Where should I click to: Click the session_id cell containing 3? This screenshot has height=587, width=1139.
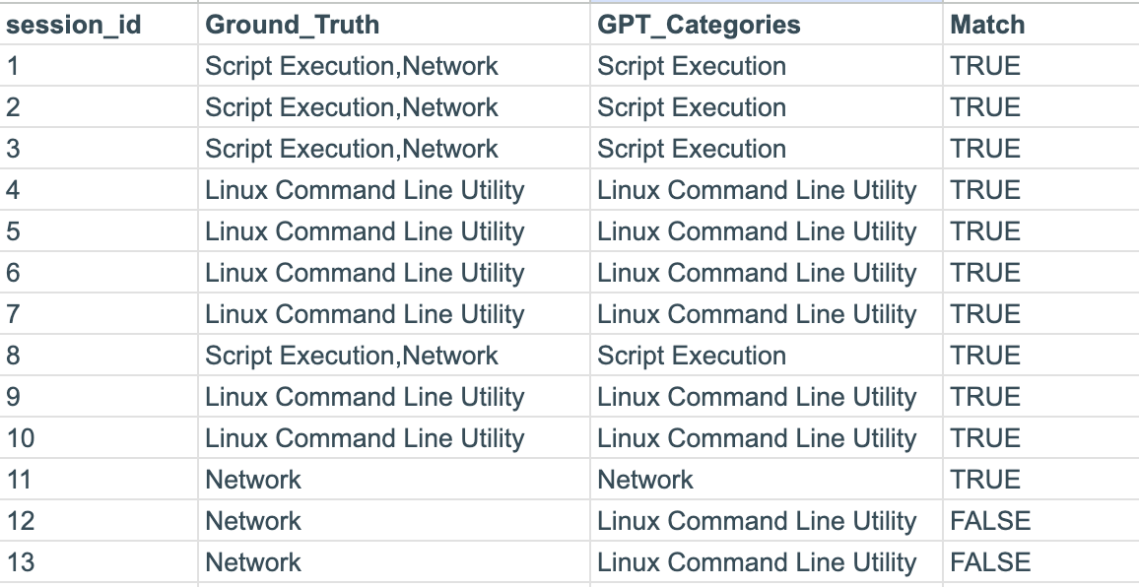click(x=13, y=149)
